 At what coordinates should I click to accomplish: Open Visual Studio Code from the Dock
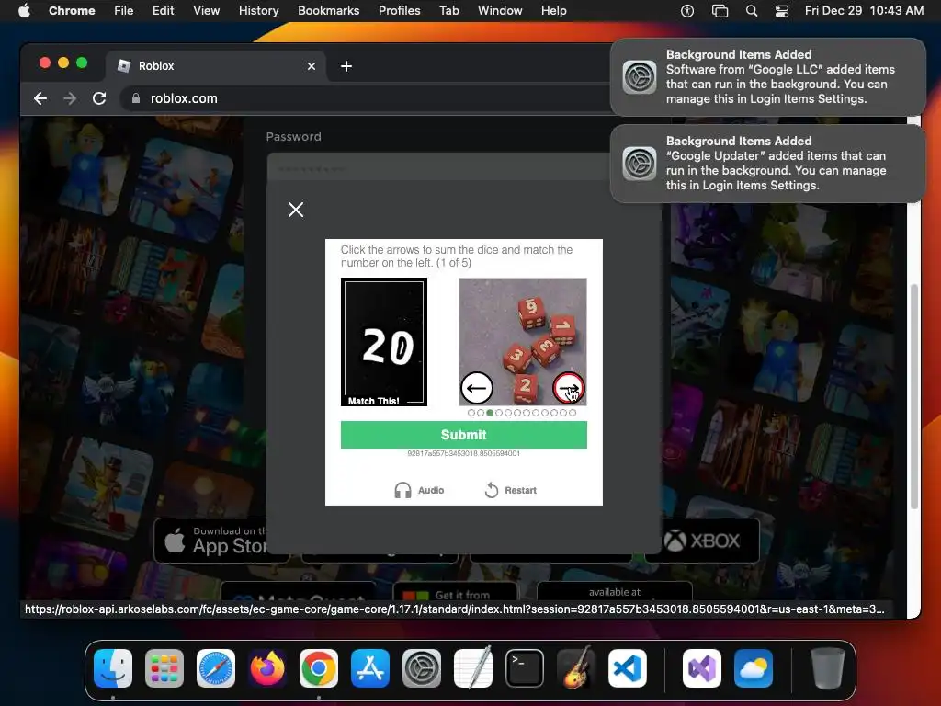coord(627,668)
